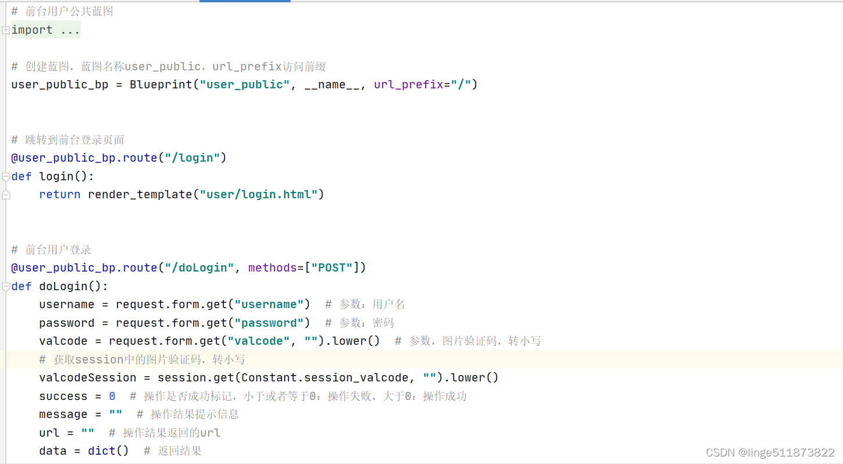Click the comment '# 操作结果返回的url'

165,433
